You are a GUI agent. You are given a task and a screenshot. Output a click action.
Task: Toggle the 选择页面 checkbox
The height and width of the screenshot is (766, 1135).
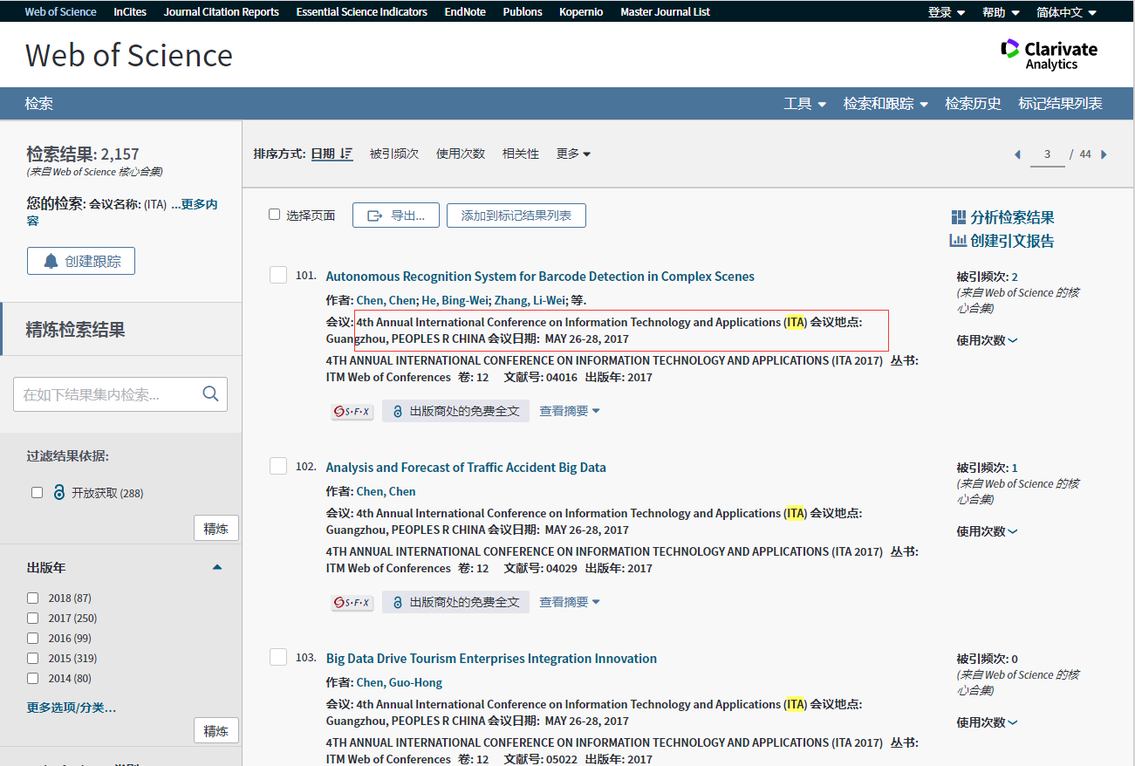[x=274, y=215]
